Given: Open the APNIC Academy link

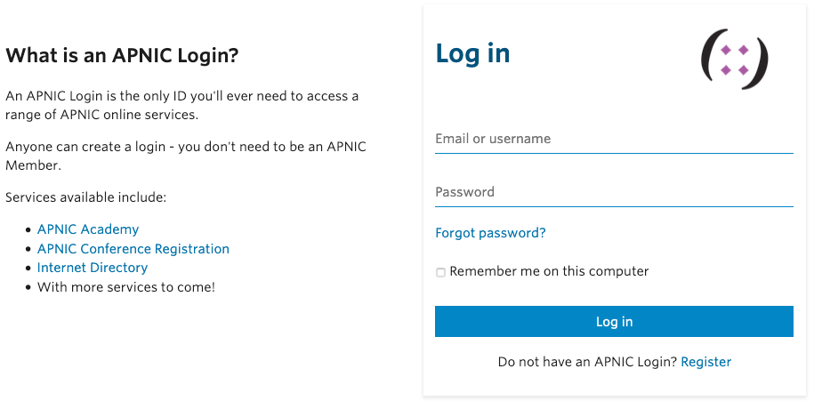Looking at the screenshot, I should click(x=88, y=229).
